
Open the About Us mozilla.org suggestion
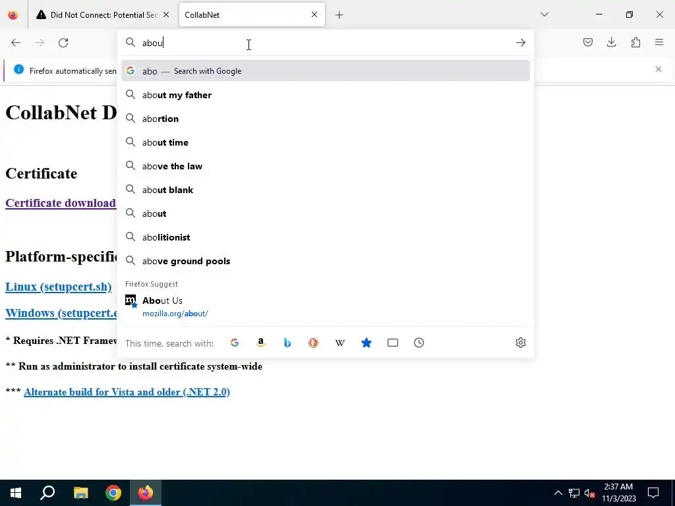tap(326, 306)
